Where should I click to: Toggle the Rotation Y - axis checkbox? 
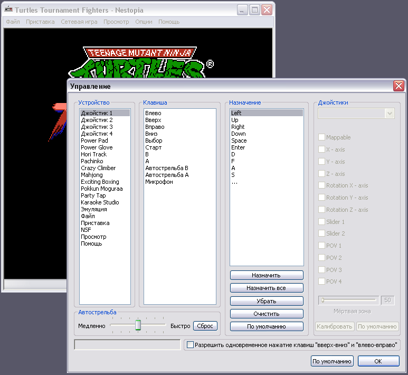(322, 198)
